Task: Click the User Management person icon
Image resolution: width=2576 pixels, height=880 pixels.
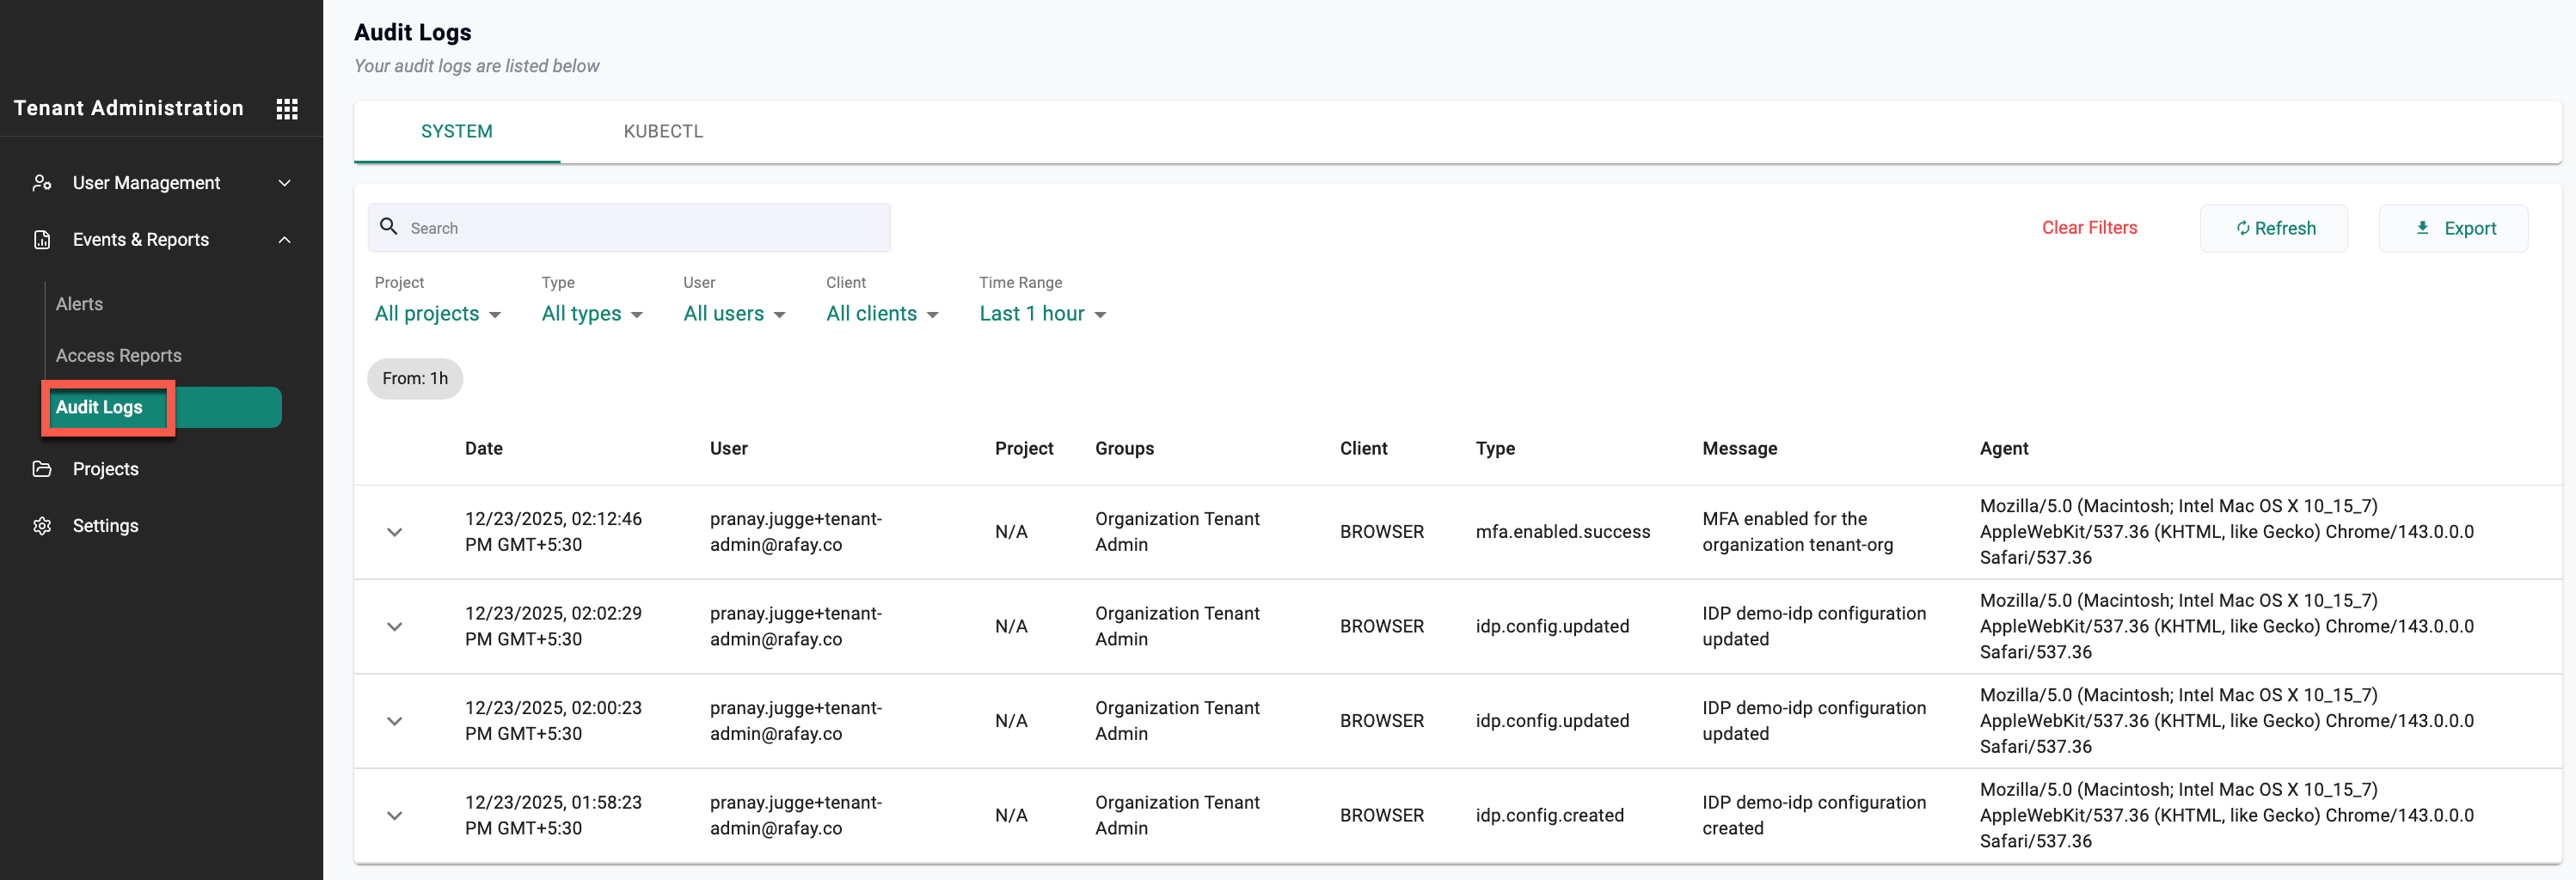Action: pyautogui.click(x=42, y=183)
